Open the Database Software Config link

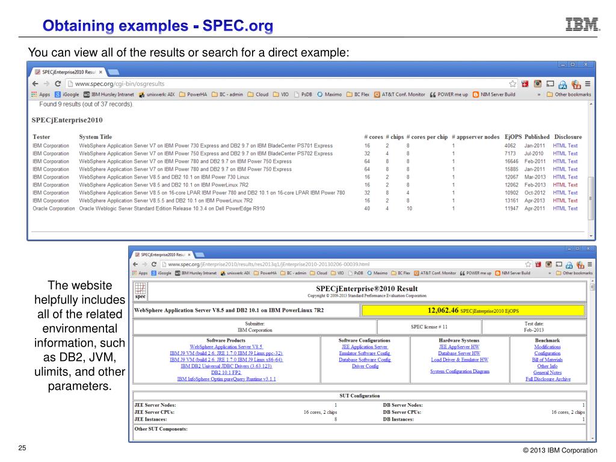pyautogui.click(x=365, y=360)
